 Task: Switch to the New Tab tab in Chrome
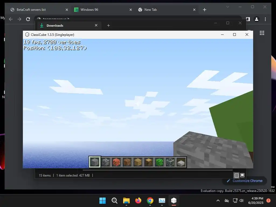[166, 10]
